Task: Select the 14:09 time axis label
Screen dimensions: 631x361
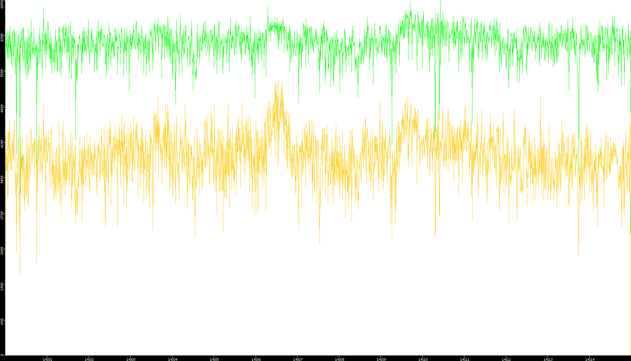Action: click(381, 359)
